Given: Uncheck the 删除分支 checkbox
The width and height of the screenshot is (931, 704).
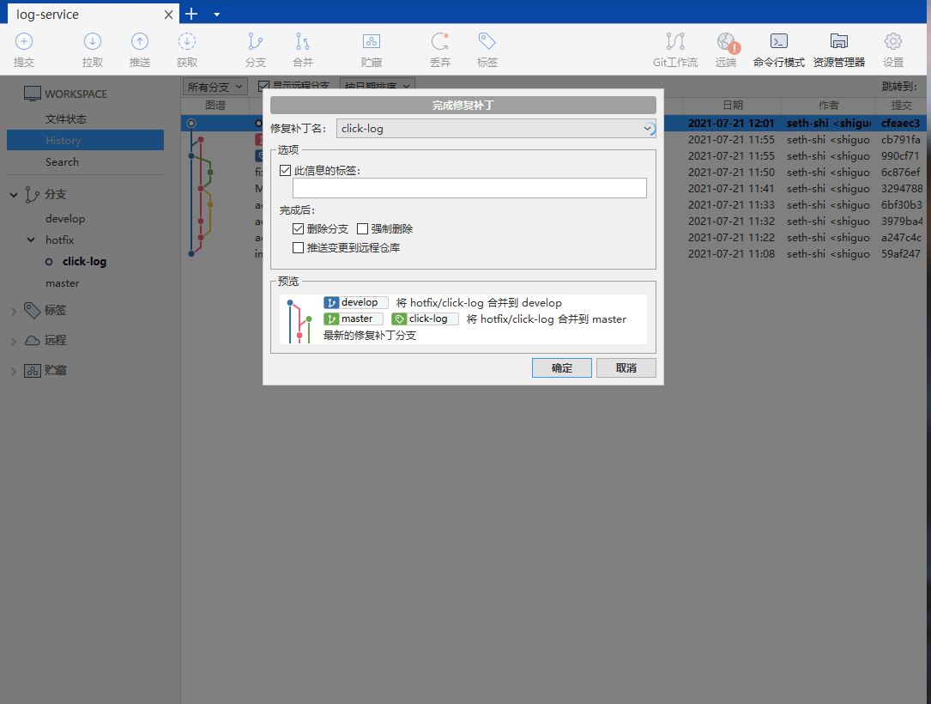Looking at the screenshot, I should point(298,228).
